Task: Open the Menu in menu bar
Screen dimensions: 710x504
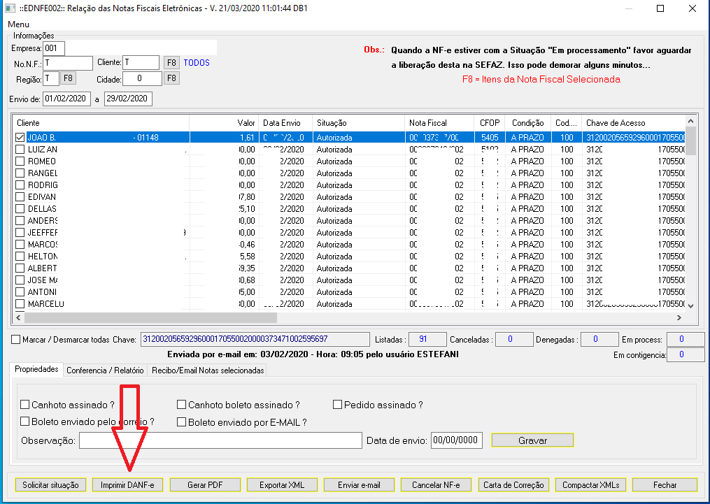Action: tap(19, 24)
